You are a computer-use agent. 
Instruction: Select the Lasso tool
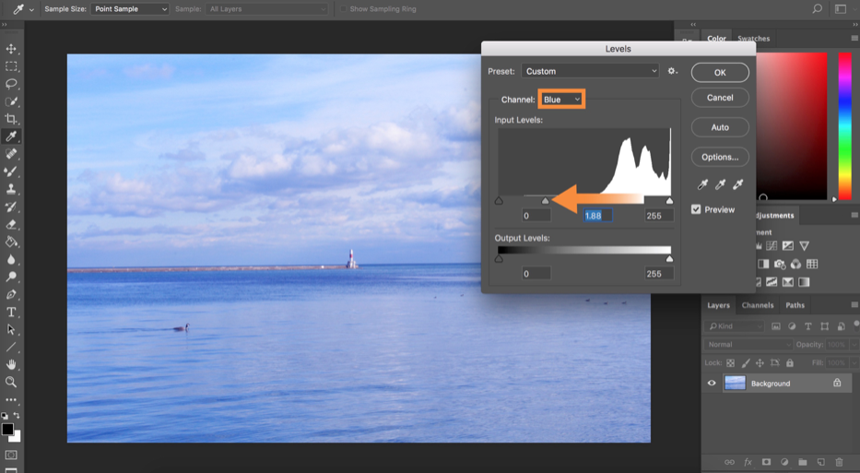[x=11, y=84]
